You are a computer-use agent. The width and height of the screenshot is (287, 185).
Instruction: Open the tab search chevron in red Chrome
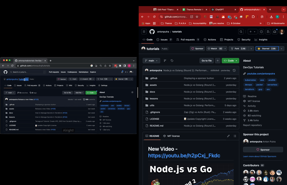[x=284, y=10]
